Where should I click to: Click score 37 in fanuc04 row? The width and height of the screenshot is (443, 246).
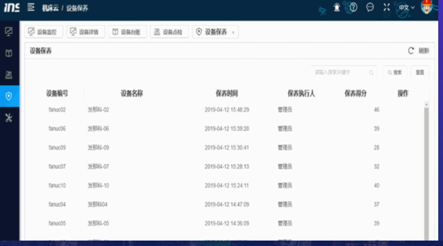click(x=376, y=204)
